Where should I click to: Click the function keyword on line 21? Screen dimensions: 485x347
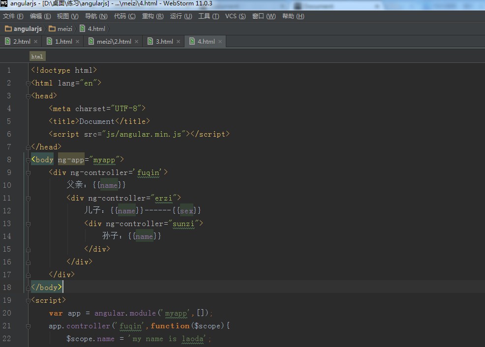[x=170, y=326]
